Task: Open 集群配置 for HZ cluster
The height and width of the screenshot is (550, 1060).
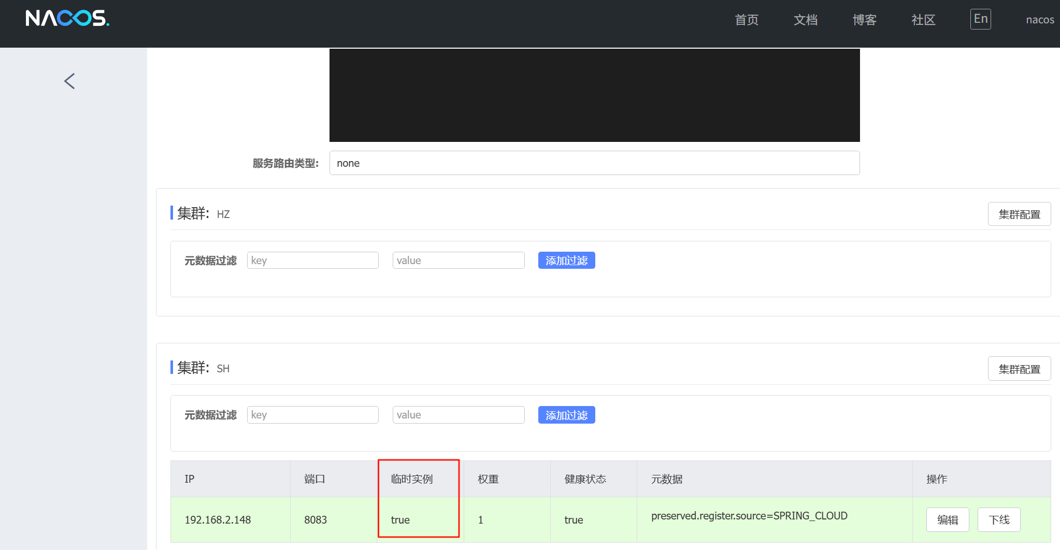Action: pos(1019,214)
